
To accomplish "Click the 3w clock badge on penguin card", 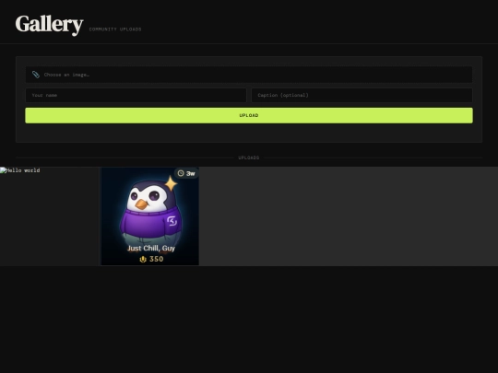I will pos(186,173).
